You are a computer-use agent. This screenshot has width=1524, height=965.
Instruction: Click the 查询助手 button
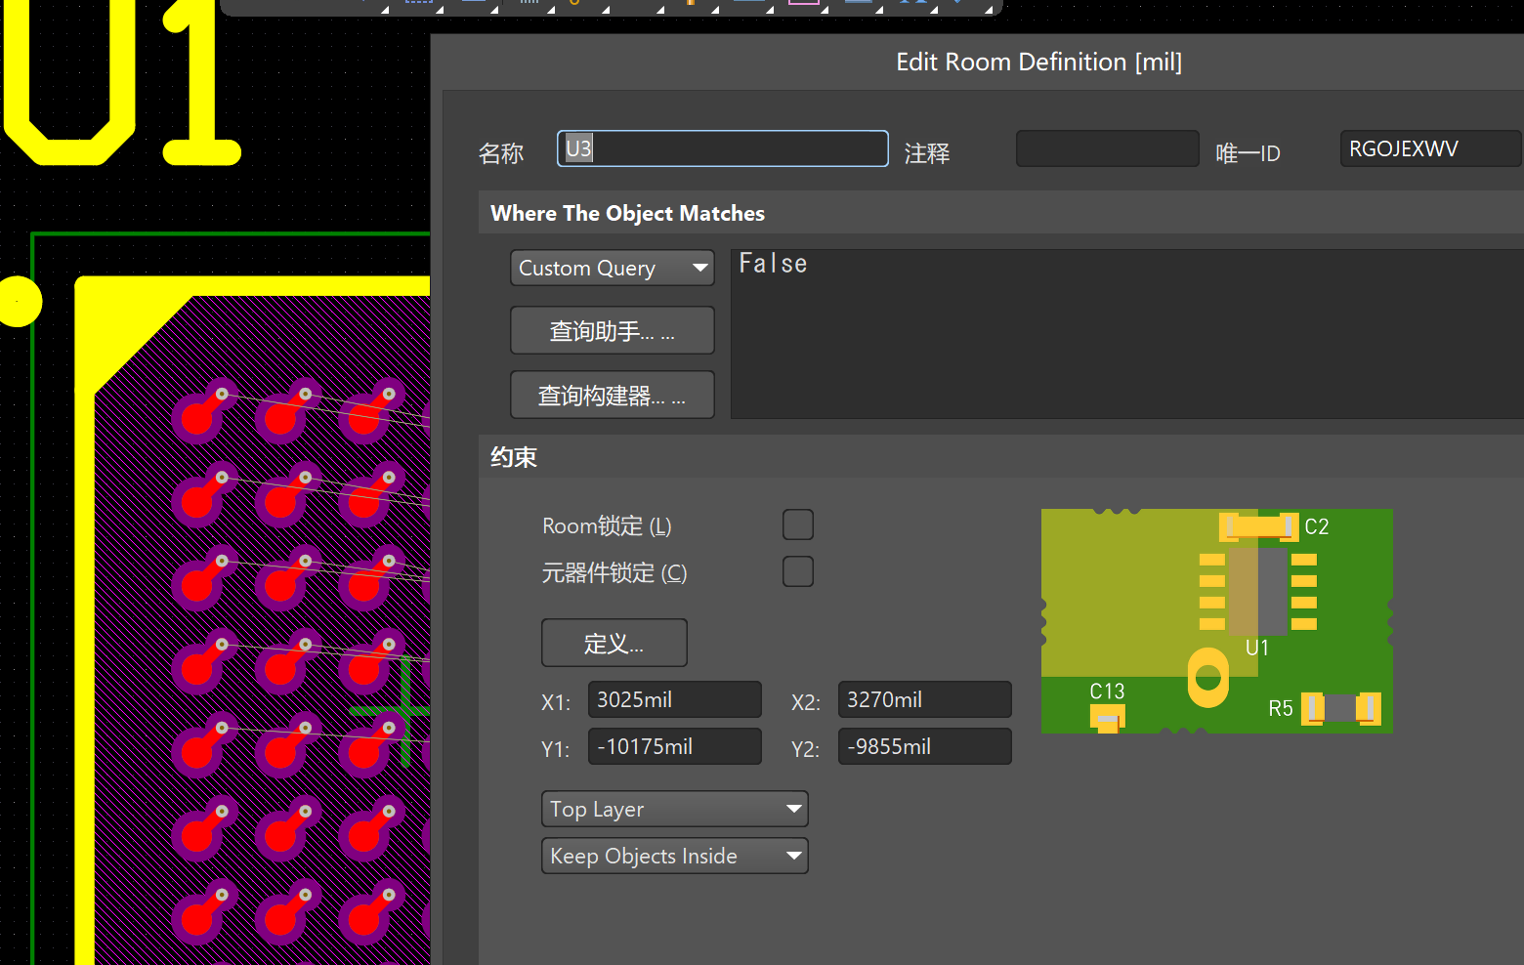point(612,331)
